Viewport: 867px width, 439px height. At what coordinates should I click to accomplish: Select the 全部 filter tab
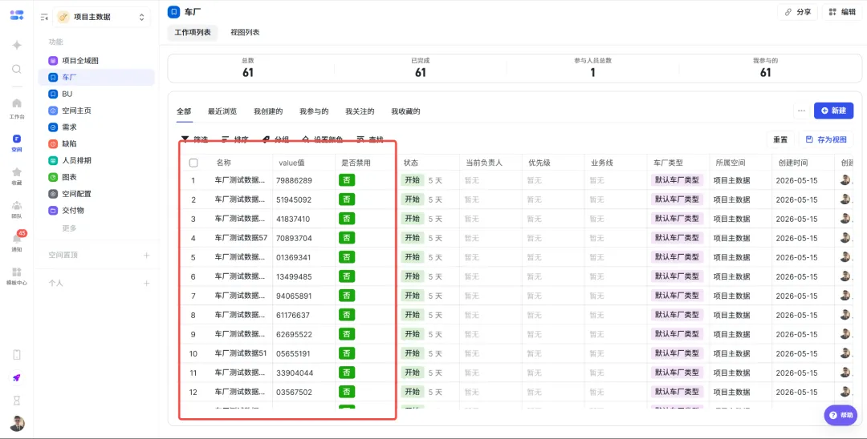coord(184,111)
